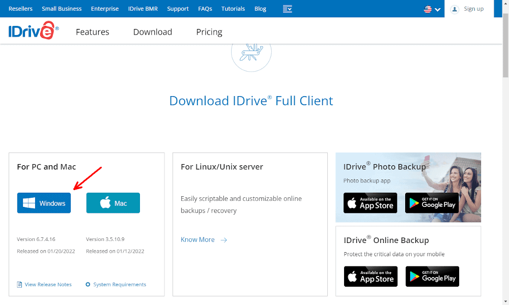
Task: Click the IDrive Photo Backup heading
Action: click(385, 166)
